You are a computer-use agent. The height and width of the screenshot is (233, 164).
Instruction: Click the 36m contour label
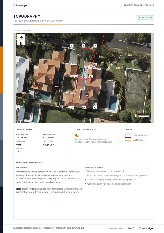pyautogui.click(x=101, y=57)
